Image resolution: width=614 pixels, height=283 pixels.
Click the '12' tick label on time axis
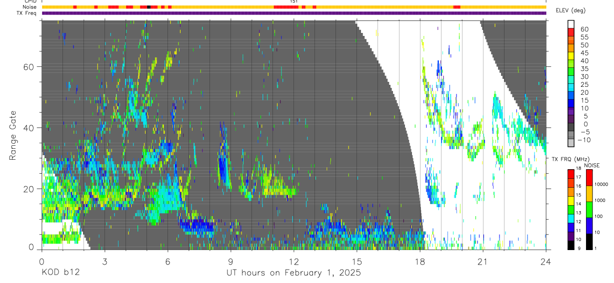[x=293, y=262]
